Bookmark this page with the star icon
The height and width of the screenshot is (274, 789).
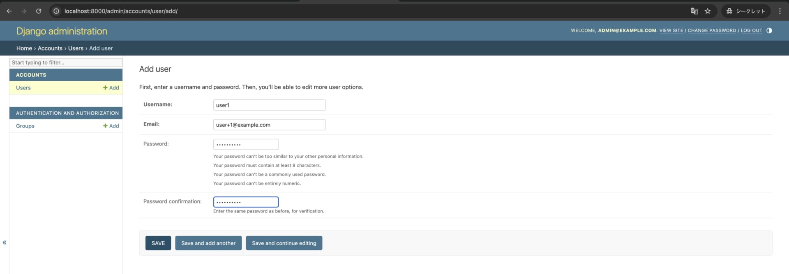[708, 11]
